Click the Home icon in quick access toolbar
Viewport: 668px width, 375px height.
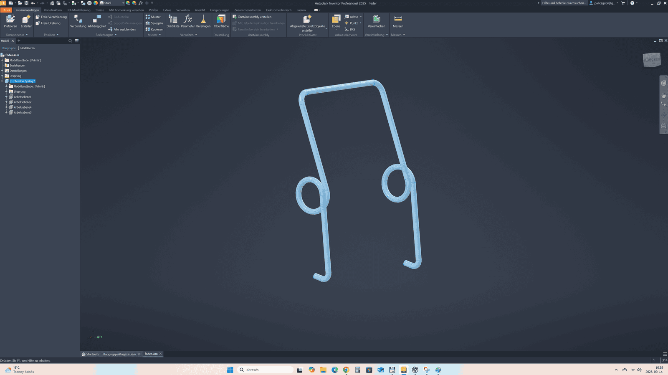[x=52, y=3]
